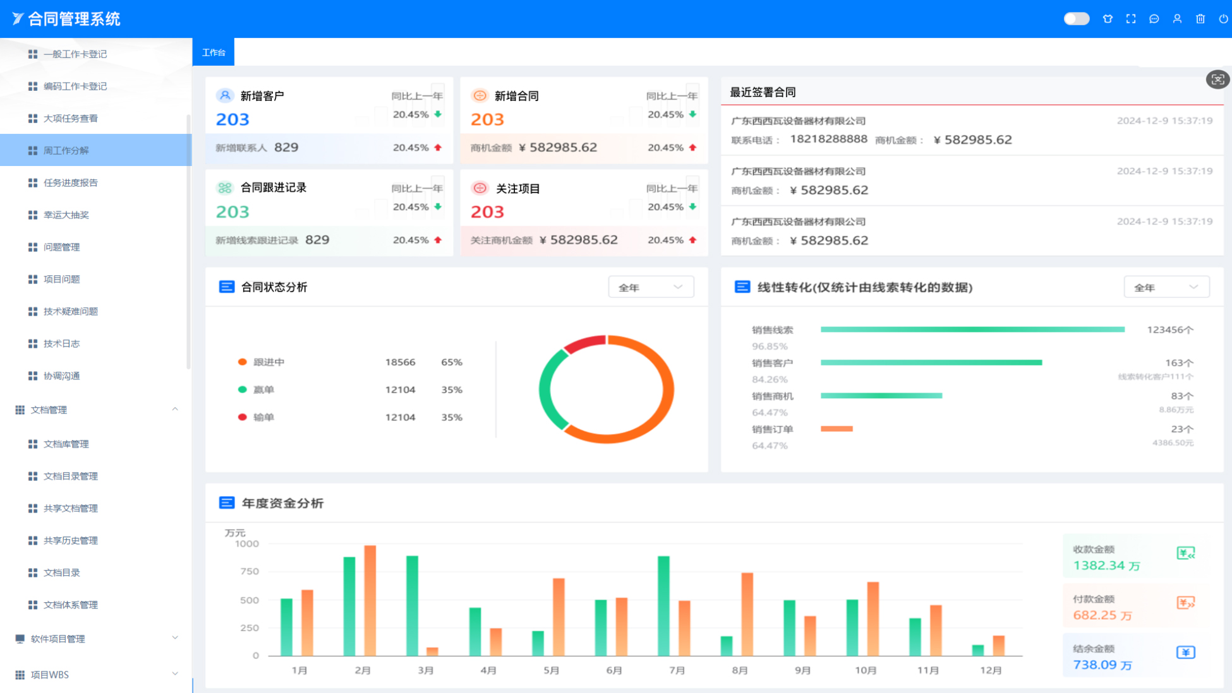Click the orange 跟进中 legend dot
The width and height of the screenshot is (1232, 693).
coord(242,362)
